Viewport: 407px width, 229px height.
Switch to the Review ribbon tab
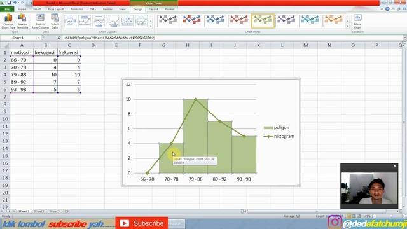click(107, 9)
